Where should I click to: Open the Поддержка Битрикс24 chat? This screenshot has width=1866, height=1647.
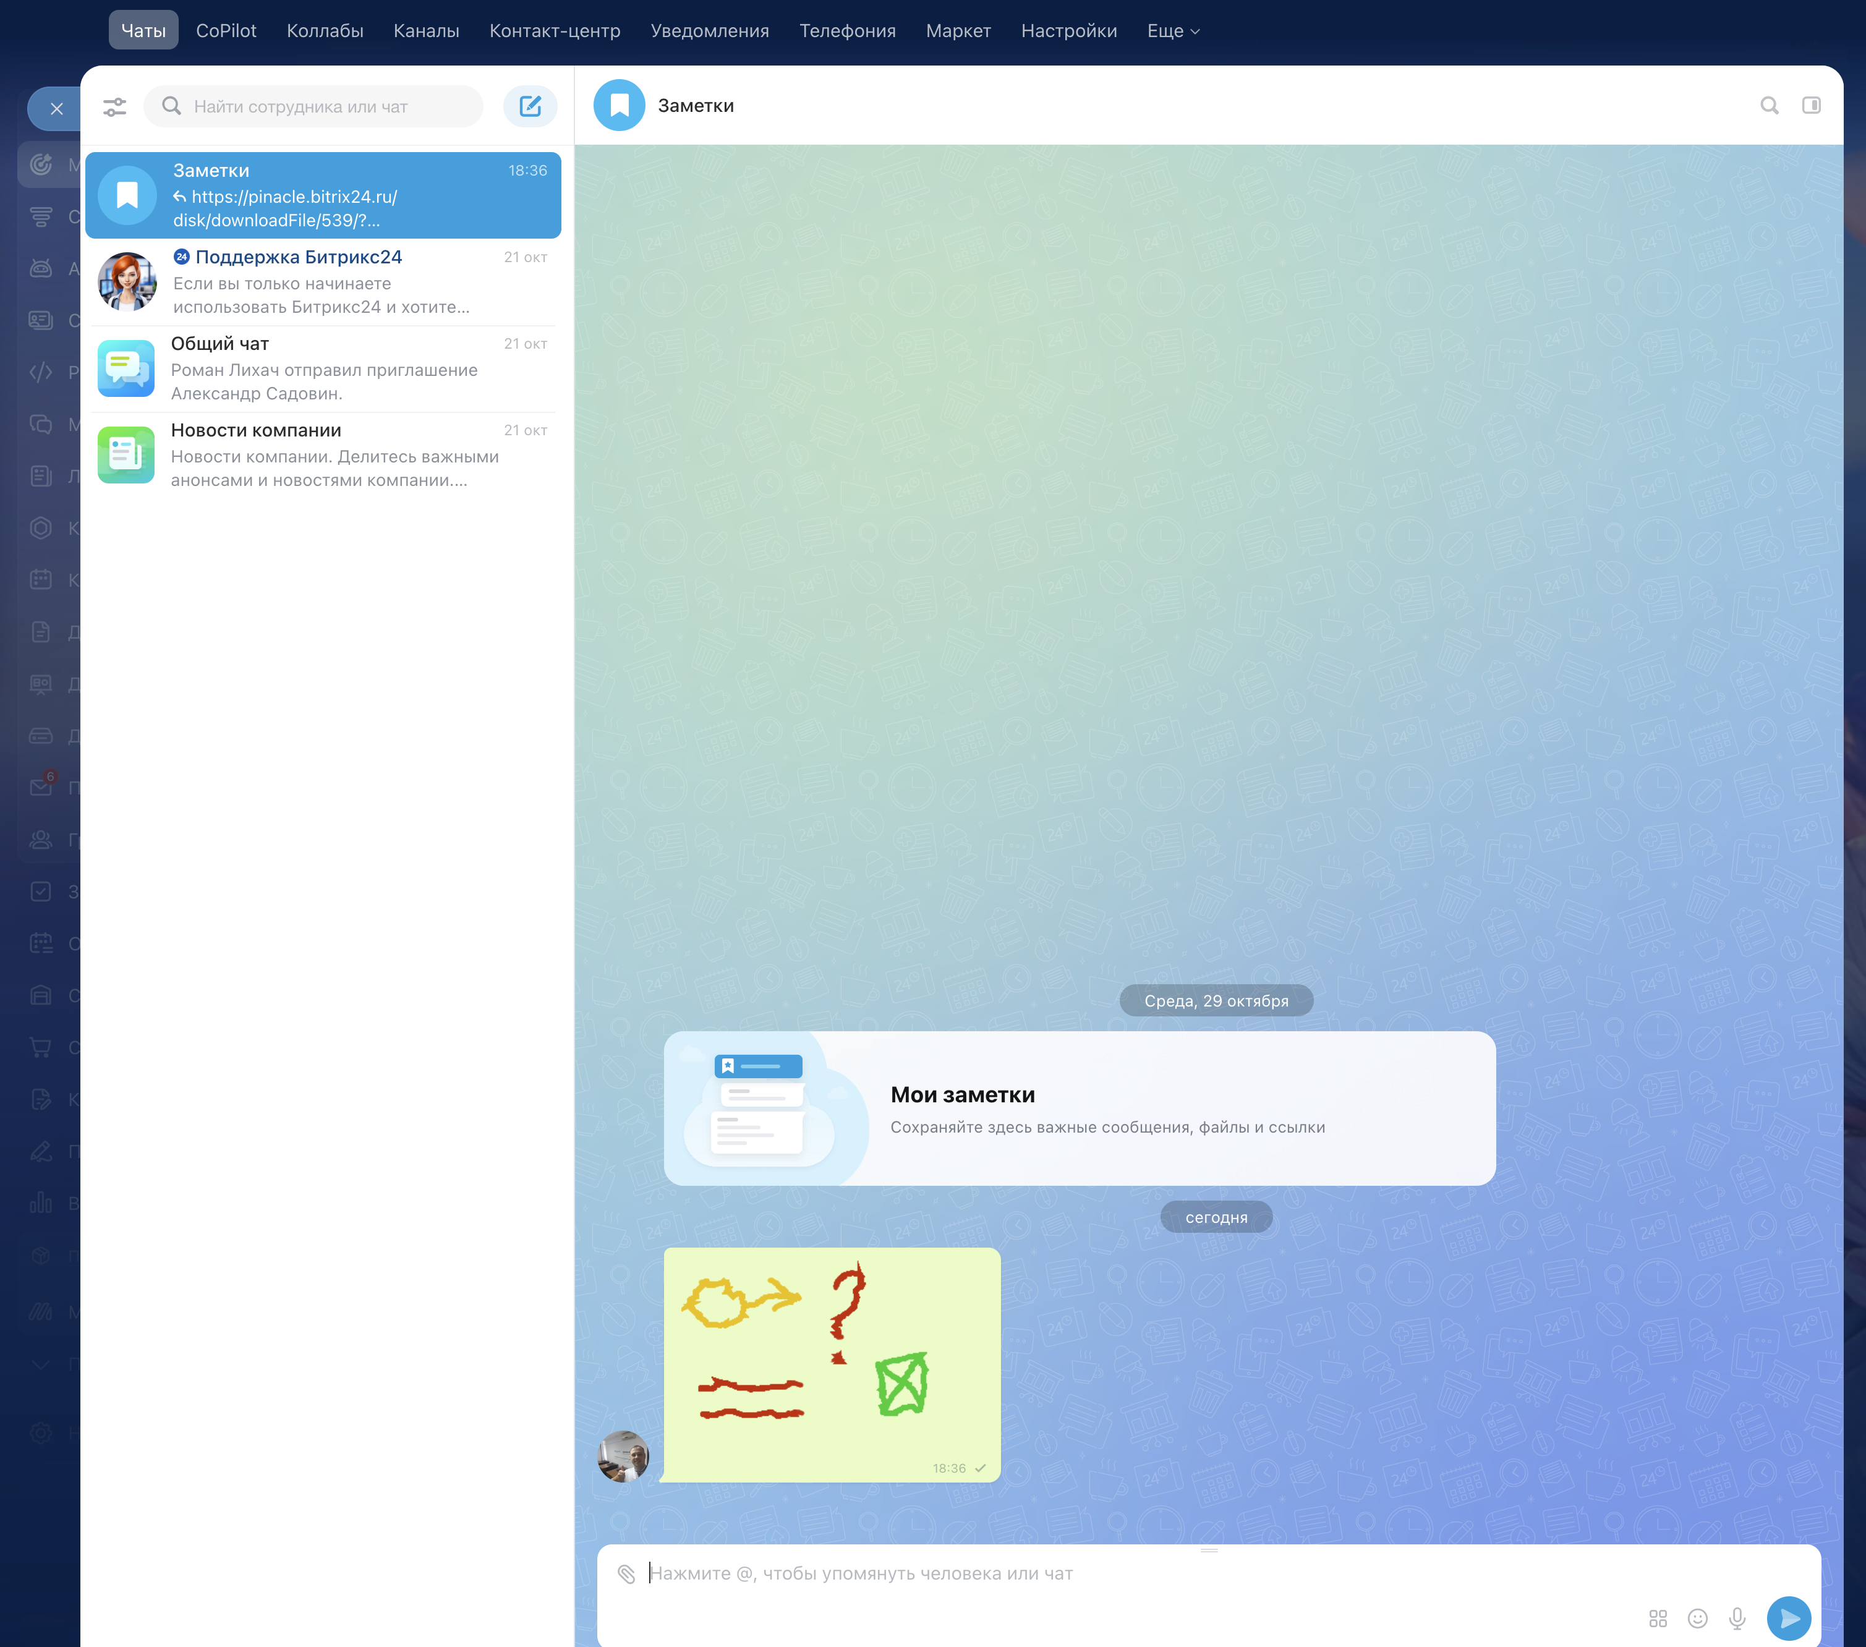click(x=323, y=282)
